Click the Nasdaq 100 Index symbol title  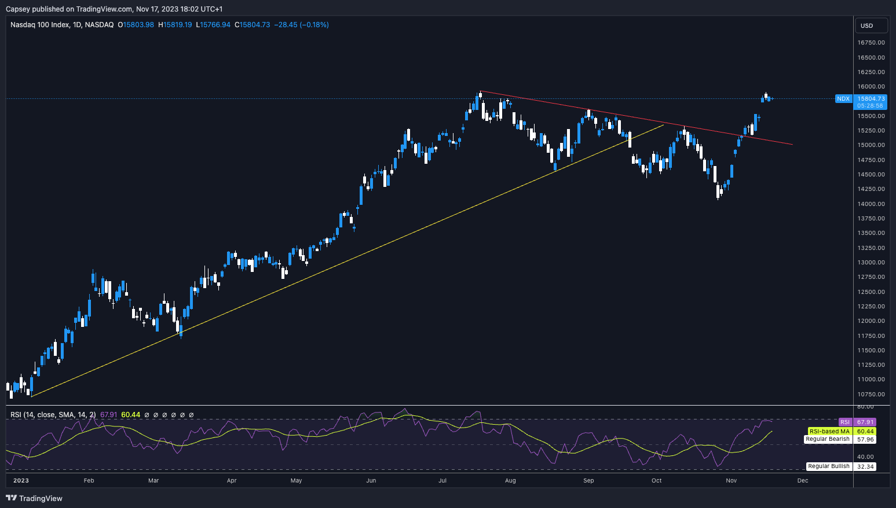click(x=62, y=25)
